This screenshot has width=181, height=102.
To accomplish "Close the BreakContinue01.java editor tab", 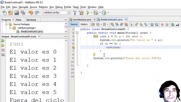I will tap(126, 20).
